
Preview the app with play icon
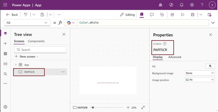[183, 15]
